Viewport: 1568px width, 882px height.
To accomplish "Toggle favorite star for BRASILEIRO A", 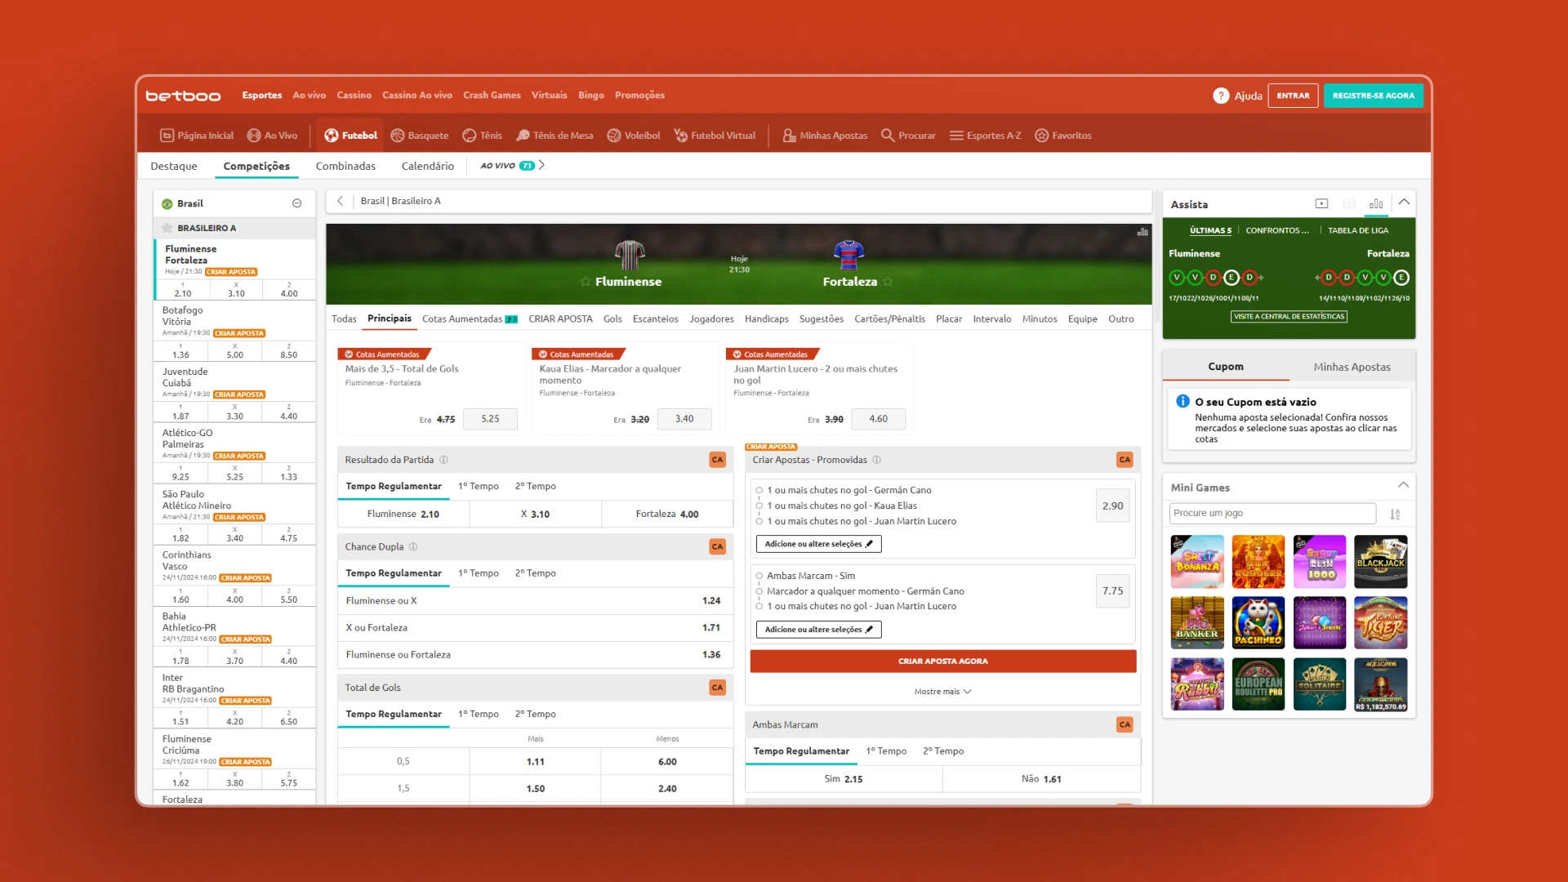I will click(167, 229).
